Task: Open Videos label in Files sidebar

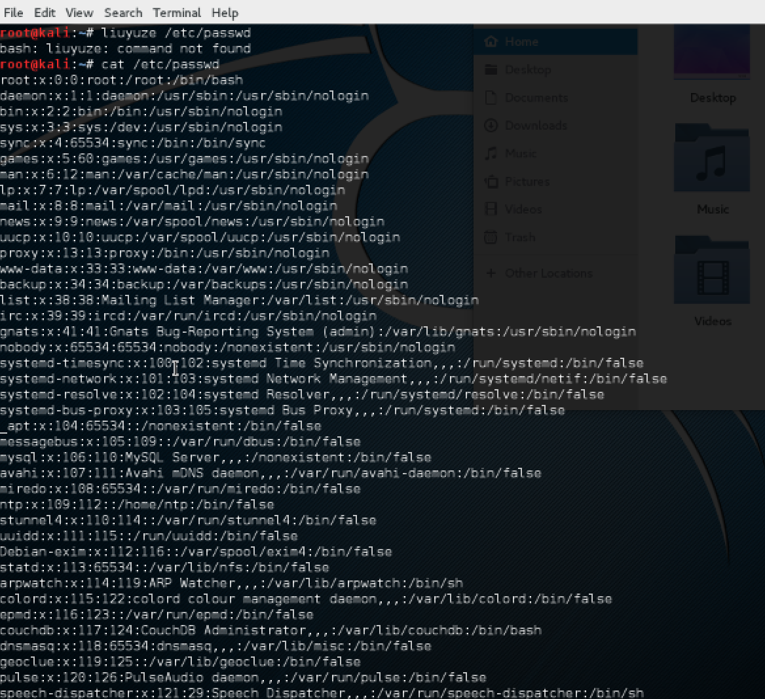Action: coord(523,209)
